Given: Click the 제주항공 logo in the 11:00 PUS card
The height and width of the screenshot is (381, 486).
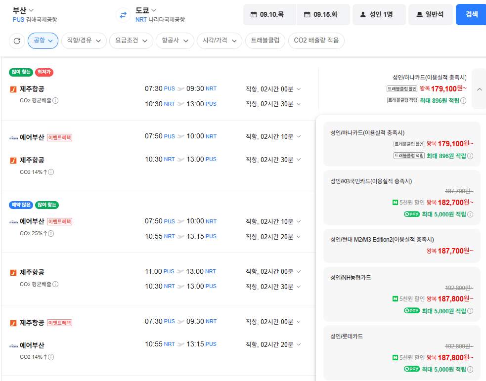Looking at the screenshot, I should [x=13, y=273].
